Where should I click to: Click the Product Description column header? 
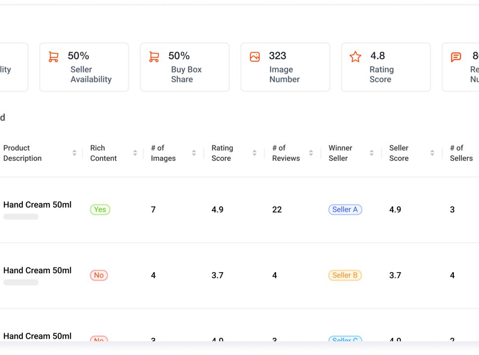tap(23, 153)
